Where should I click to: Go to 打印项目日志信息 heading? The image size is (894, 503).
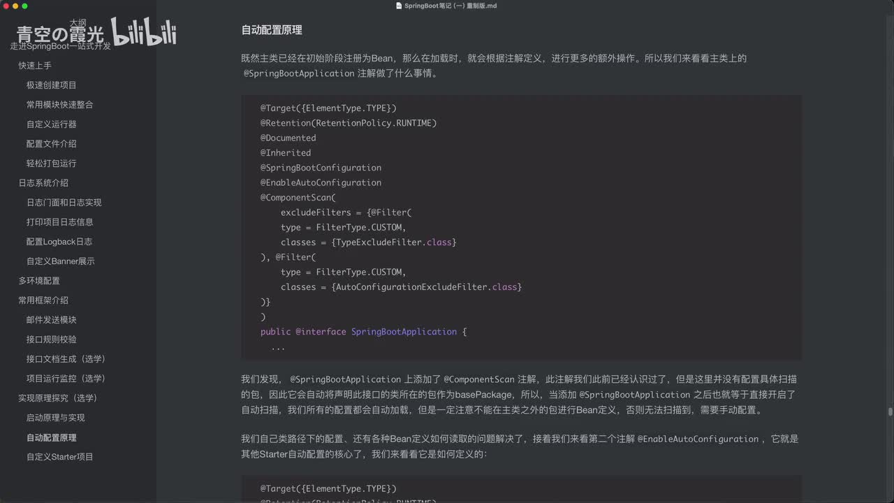click(x=60, y=222)
